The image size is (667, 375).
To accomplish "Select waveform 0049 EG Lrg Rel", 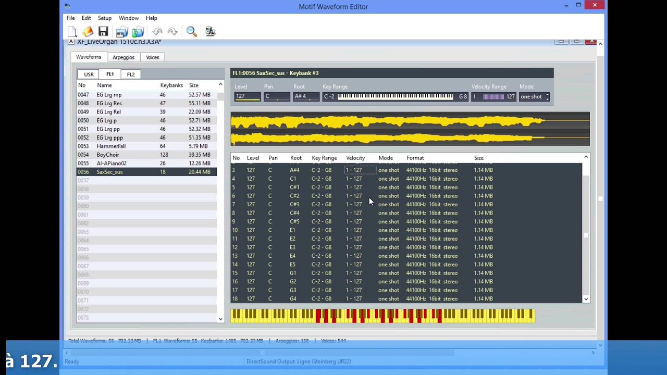I will click(146, 112).
